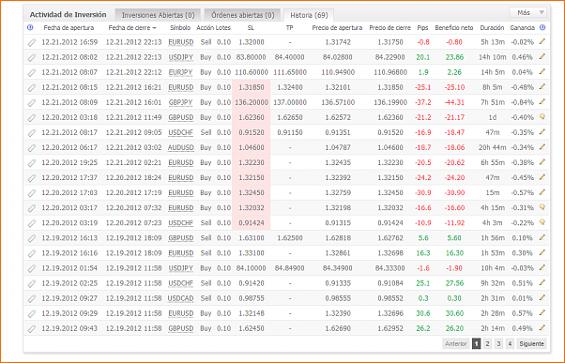Image resolution: width=565 pixels, height=363 pixels.
Task: Sort by the Precio de apertura column header
Action: pos(337,28)
